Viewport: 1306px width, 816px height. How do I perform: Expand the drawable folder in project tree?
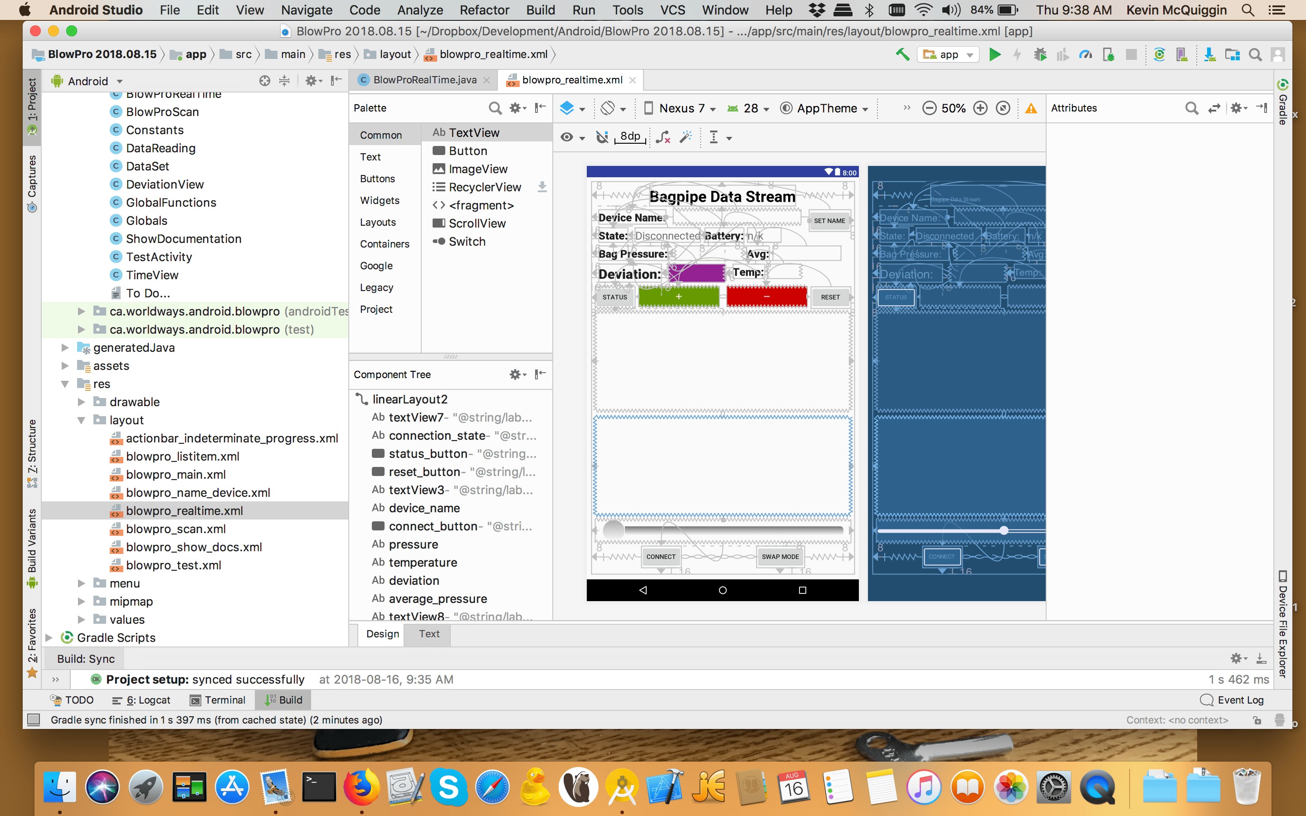point(82,402)
